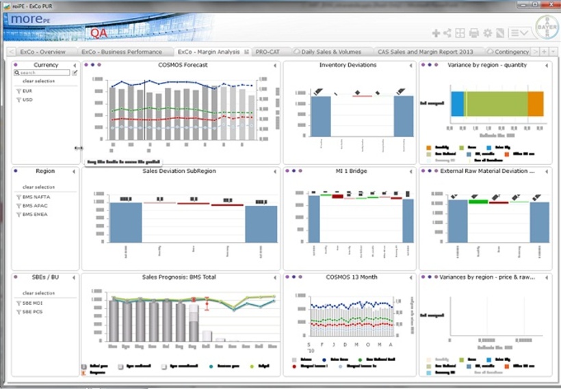The width and height of the screenshot is (561, 389).
Task: Collapse the Inventory Deviations panel arrow
Action: click(x=410, y=66)
